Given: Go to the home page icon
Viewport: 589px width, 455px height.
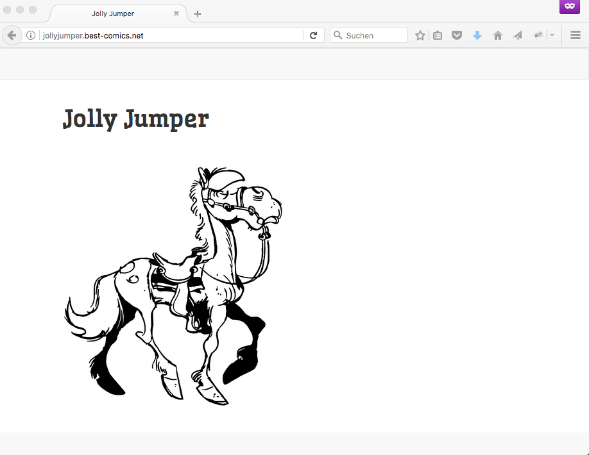Looking at the screenshot, I should pos(498,36).
